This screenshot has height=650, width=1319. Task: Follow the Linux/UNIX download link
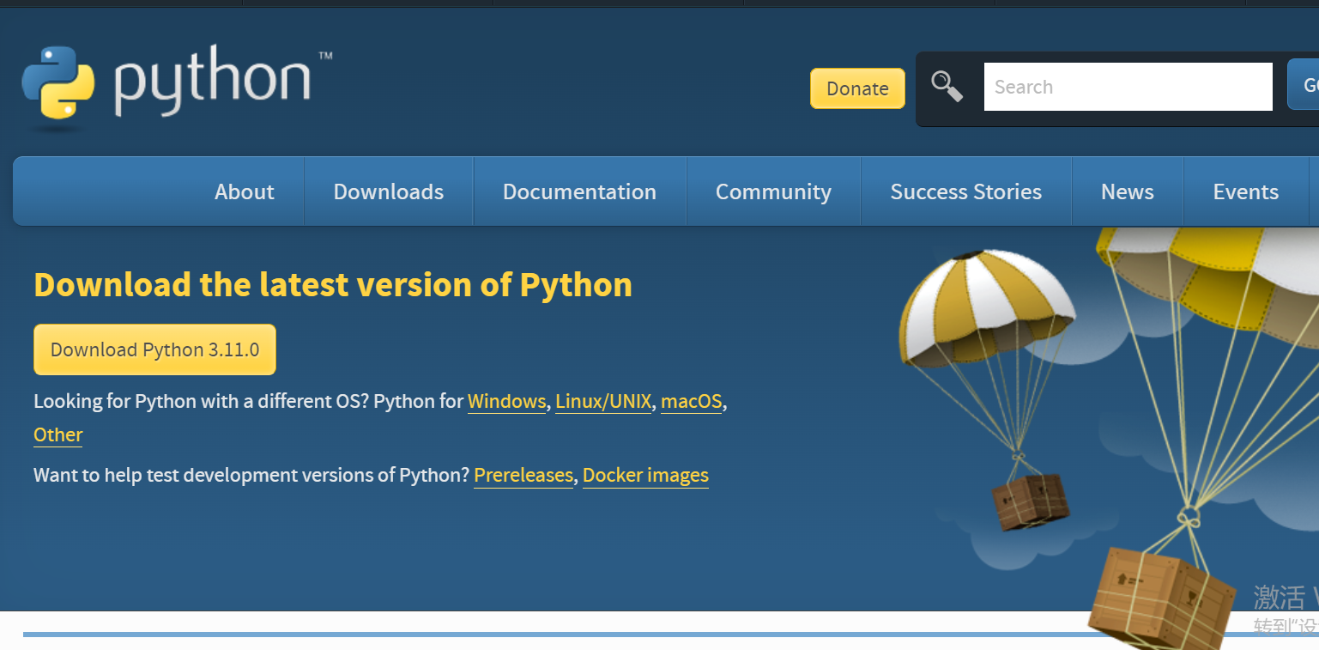[x=603, y=401]
